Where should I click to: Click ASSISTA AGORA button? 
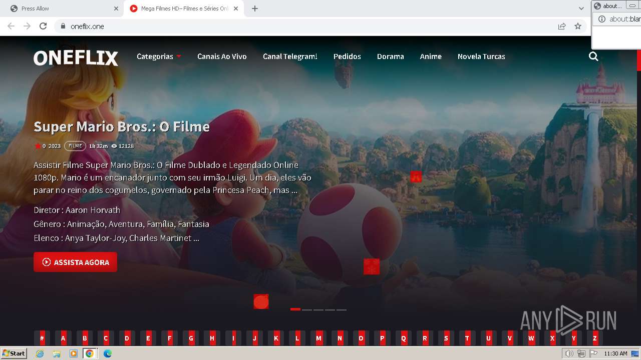point(75,262)
